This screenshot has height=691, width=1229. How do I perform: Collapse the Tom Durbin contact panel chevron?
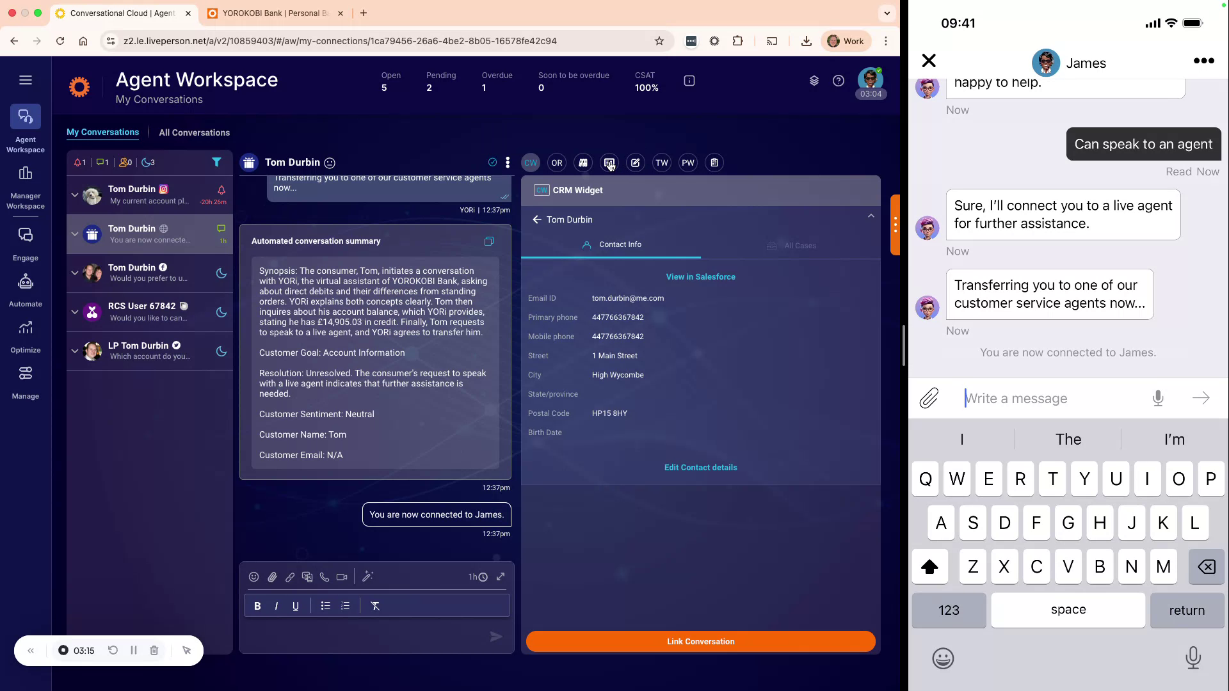(871, 216)
